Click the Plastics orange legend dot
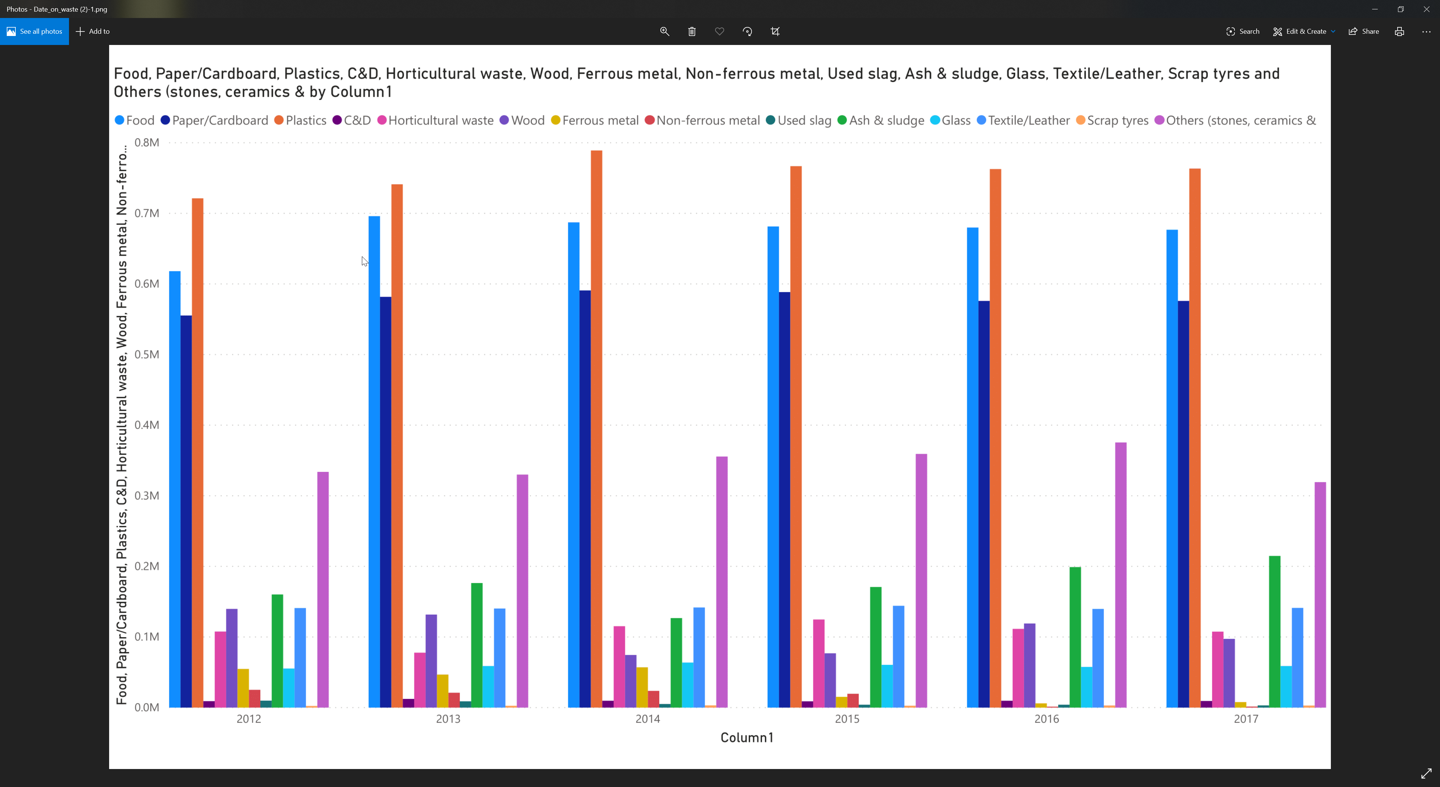This screenshot has height=787, width=1440. click(x=278, y=121)
